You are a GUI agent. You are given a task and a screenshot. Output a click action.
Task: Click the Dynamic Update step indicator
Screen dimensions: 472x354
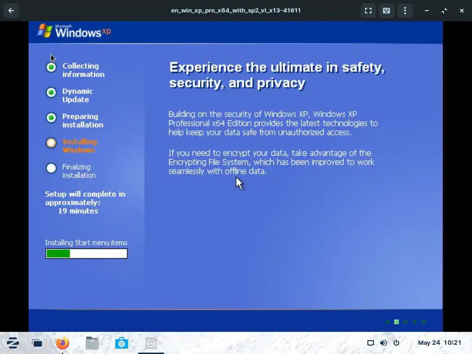pyautogui.click(x=51, y=92)
